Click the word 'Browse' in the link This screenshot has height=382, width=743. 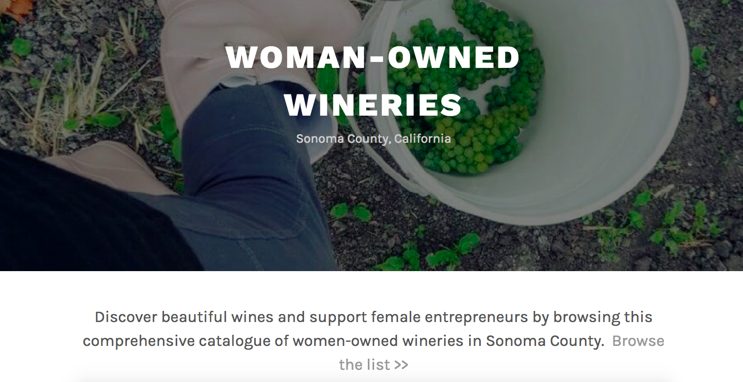click(638, 341)
